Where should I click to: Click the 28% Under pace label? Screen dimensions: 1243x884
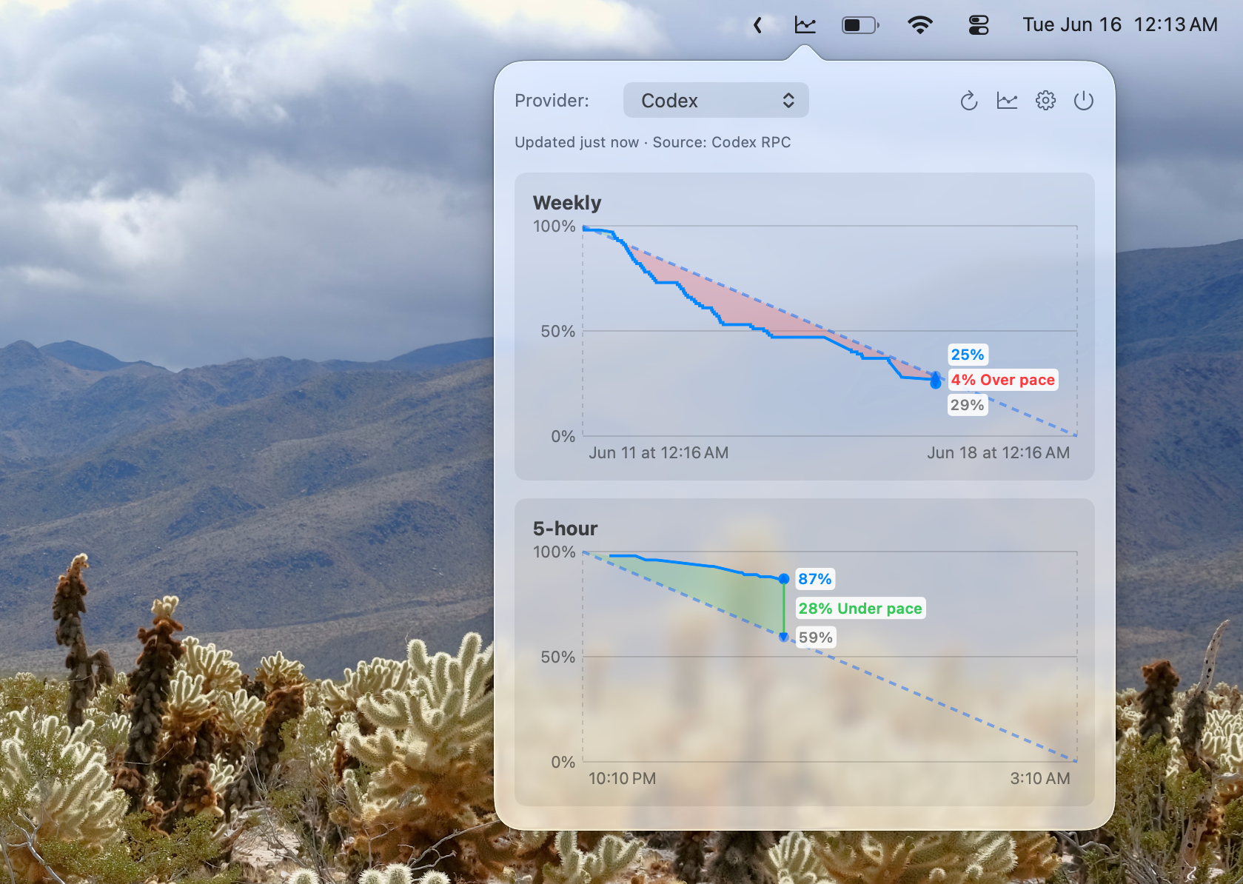click(860, 609)
